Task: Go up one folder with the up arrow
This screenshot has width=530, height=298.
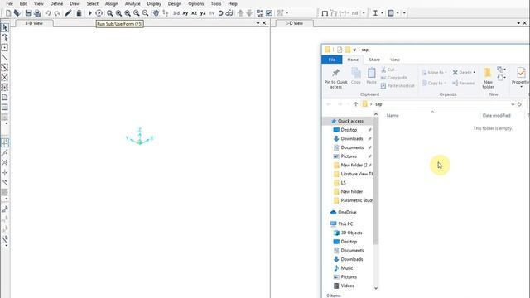Action: coord(355,104)
